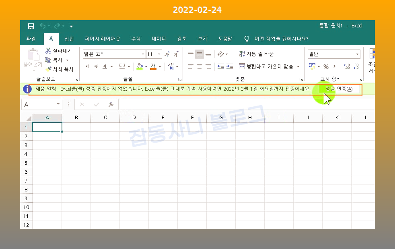Image resolution: width=395 pixels, height=249 pixels.
Task: Toggle underline formatting
Action: [105, 66]
